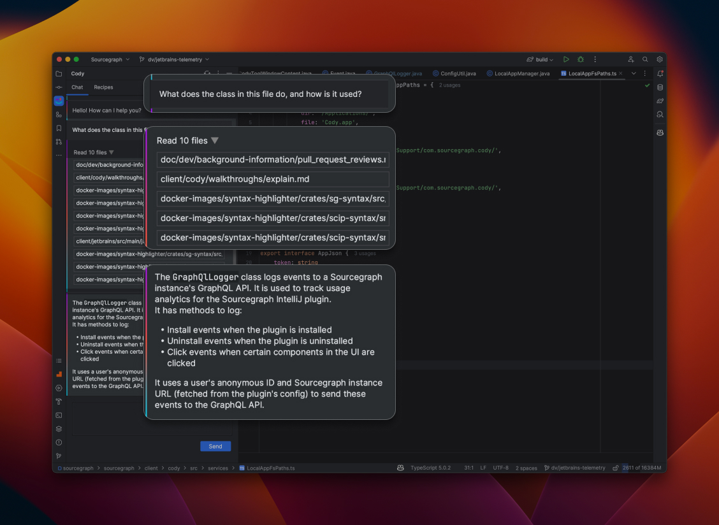The height and width of the screenshot is (525, 719).
Task: Toggle read-only lock in status bar
Action: pyautogui.click(x=615, y=468)
